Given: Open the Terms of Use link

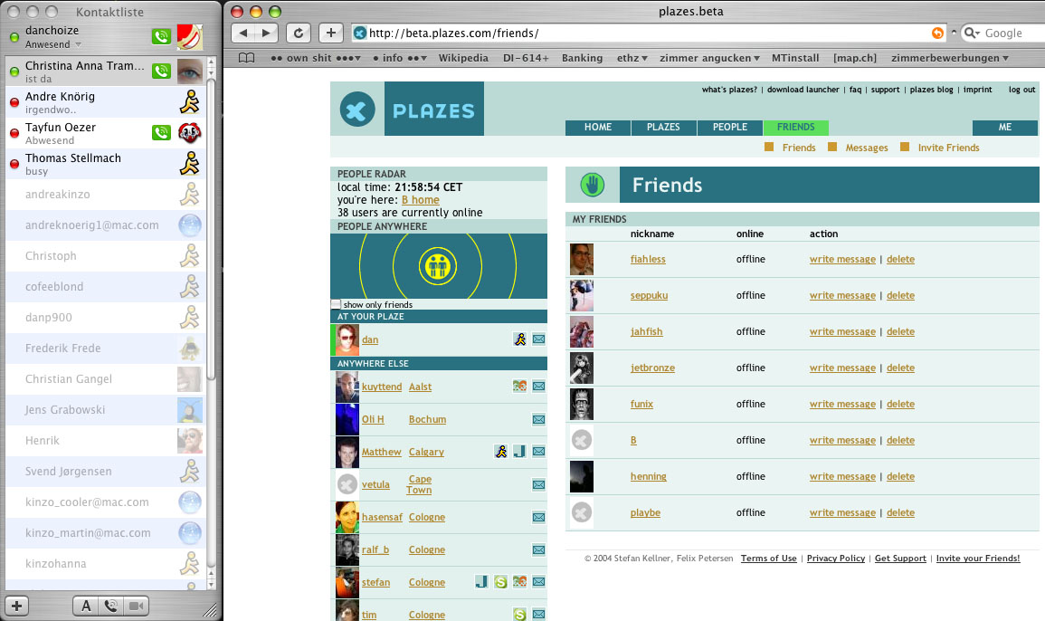Looking at the screenshot, I should coord(768,559).
